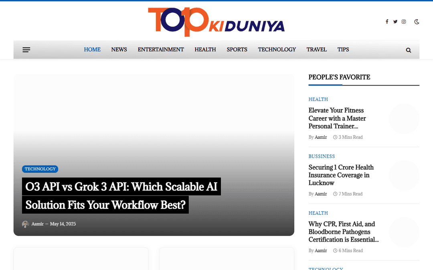Open Why CPR, First Aid article

pyautogui.click(x=344, y=232)
